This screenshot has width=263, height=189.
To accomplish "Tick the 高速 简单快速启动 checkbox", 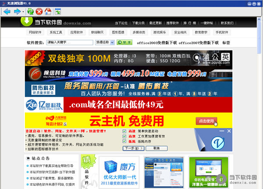I will pos(124,131).
